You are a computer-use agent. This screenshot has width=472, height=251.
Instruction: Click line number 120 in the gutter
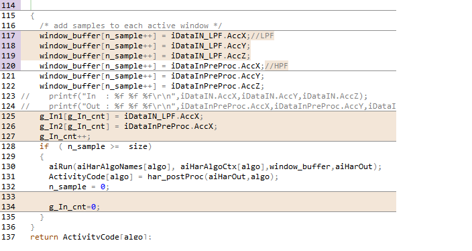coord(8,66)
